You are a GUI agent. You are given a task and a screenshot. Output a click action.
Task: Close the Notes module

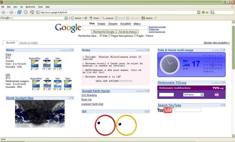148,50
